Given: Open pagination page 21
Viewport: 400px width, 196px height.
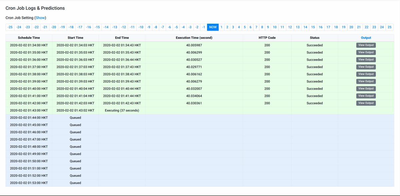Looking at the screenshot, I should point(359,27).
